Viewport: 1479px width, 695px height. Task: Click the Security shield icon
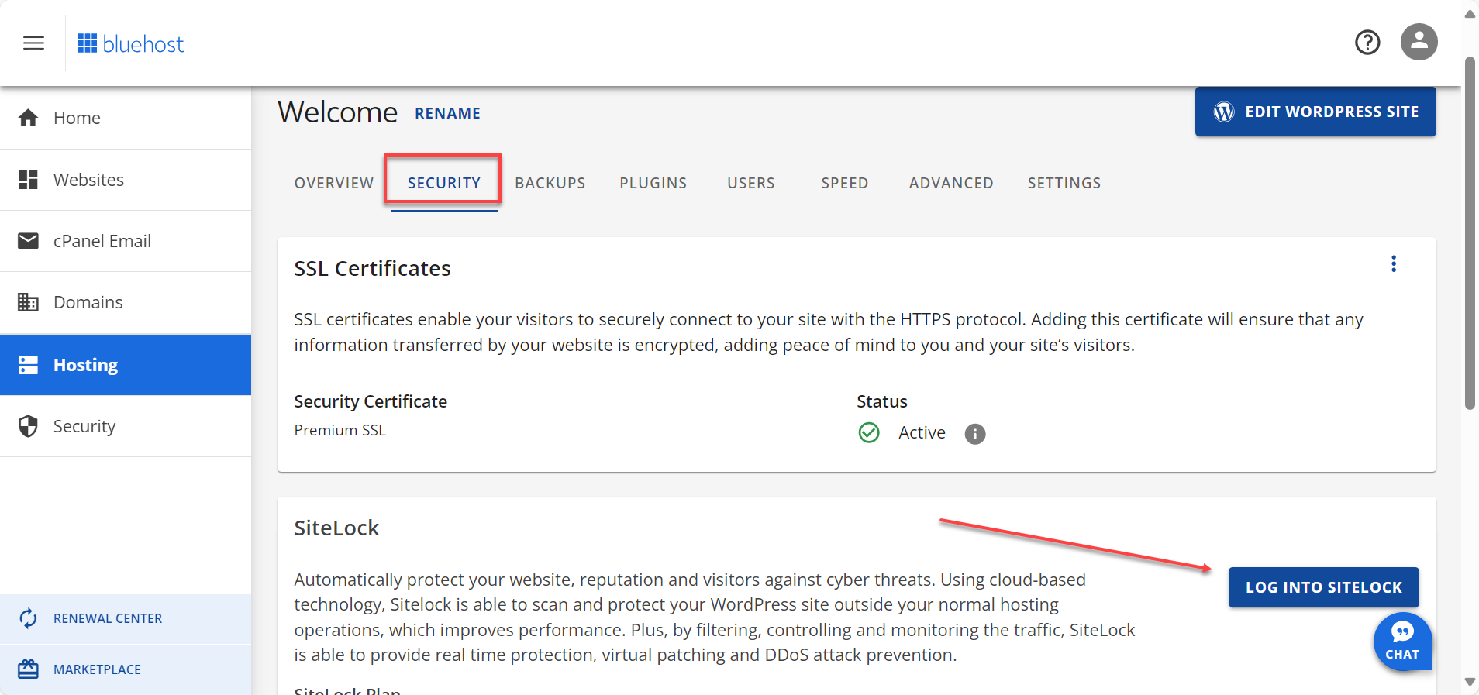click(28, 426)
